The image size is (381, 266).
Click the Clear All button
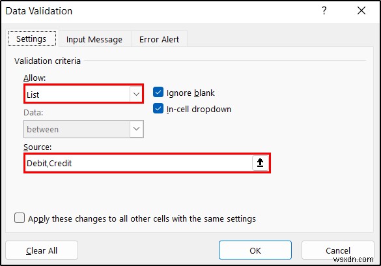pyautogui.click(x=42, y=250)
